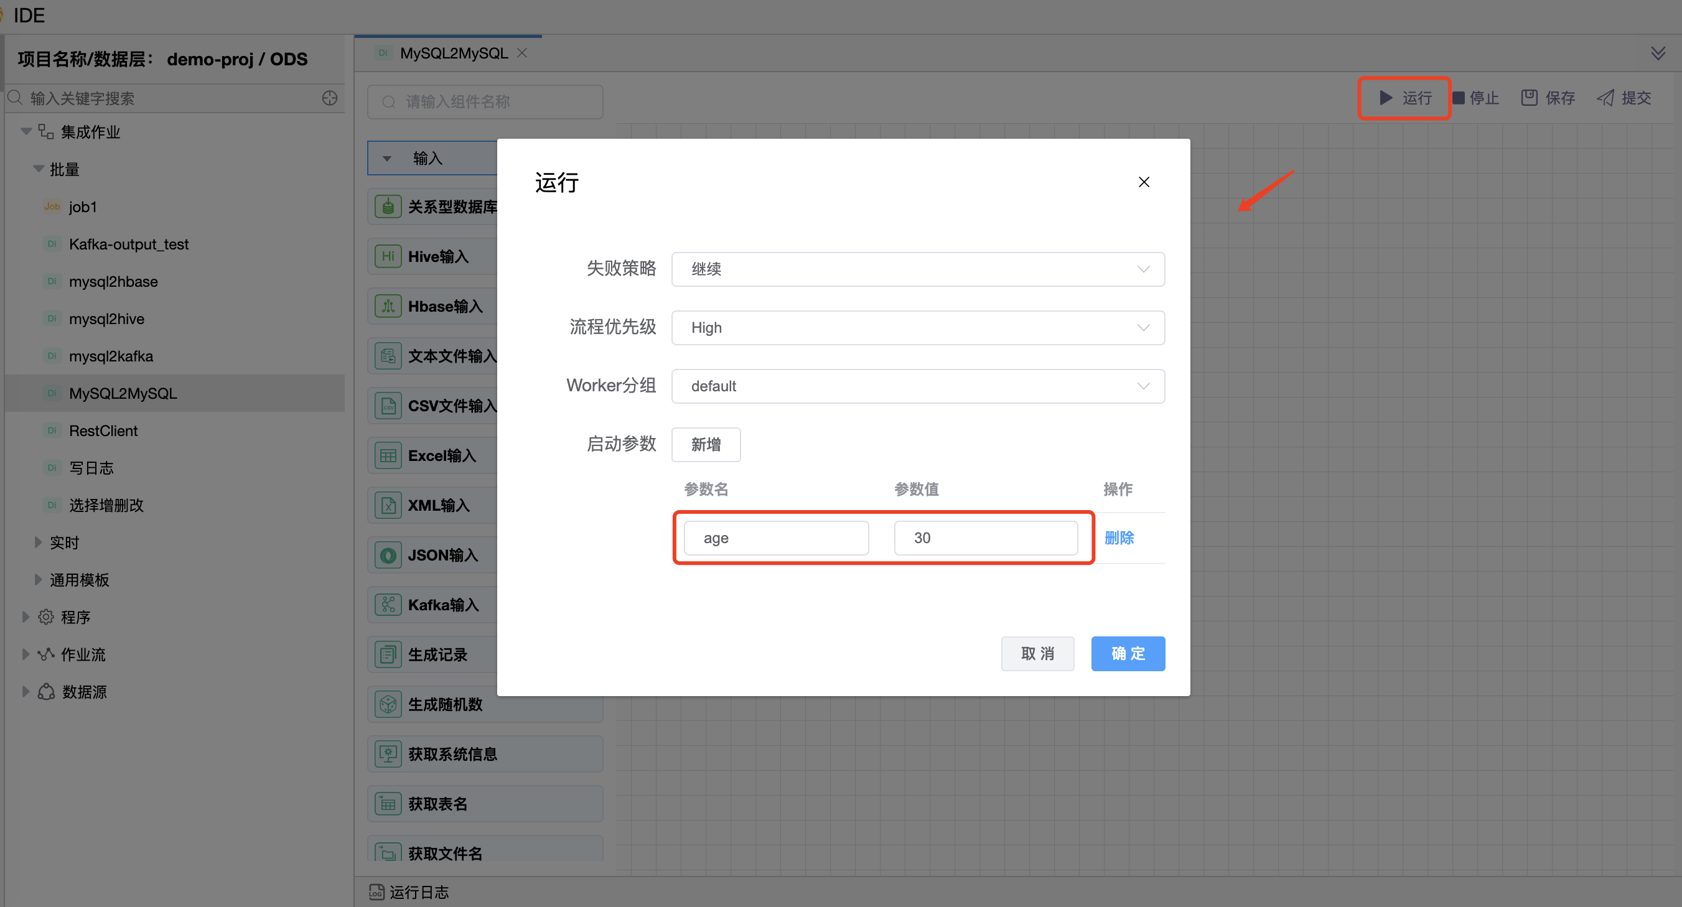The width and height of the screenshot is (1682, 907).
Task: Open the 失败策略 dropdown
Action: click(917, 269)
